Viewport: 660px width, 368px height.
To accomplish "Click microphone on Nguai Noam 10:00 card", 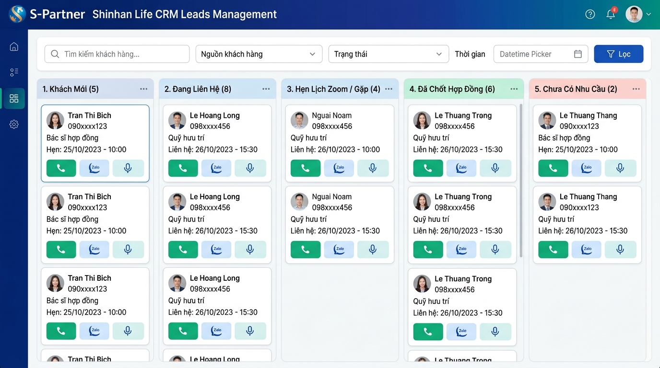I will coord(373,168).
